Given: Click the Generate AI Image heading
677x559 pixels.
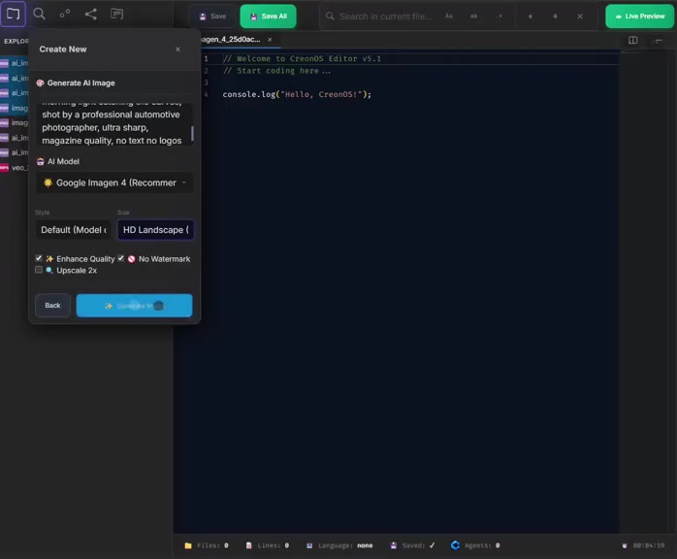Looking at the screenshot, I should pos(81,82).
